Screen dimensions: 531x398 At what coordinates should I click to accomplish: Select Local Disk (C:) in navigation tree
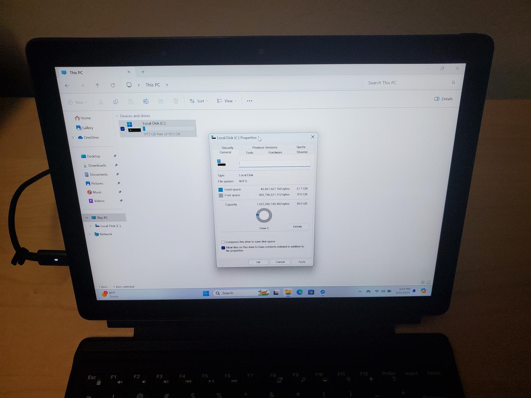108,226
